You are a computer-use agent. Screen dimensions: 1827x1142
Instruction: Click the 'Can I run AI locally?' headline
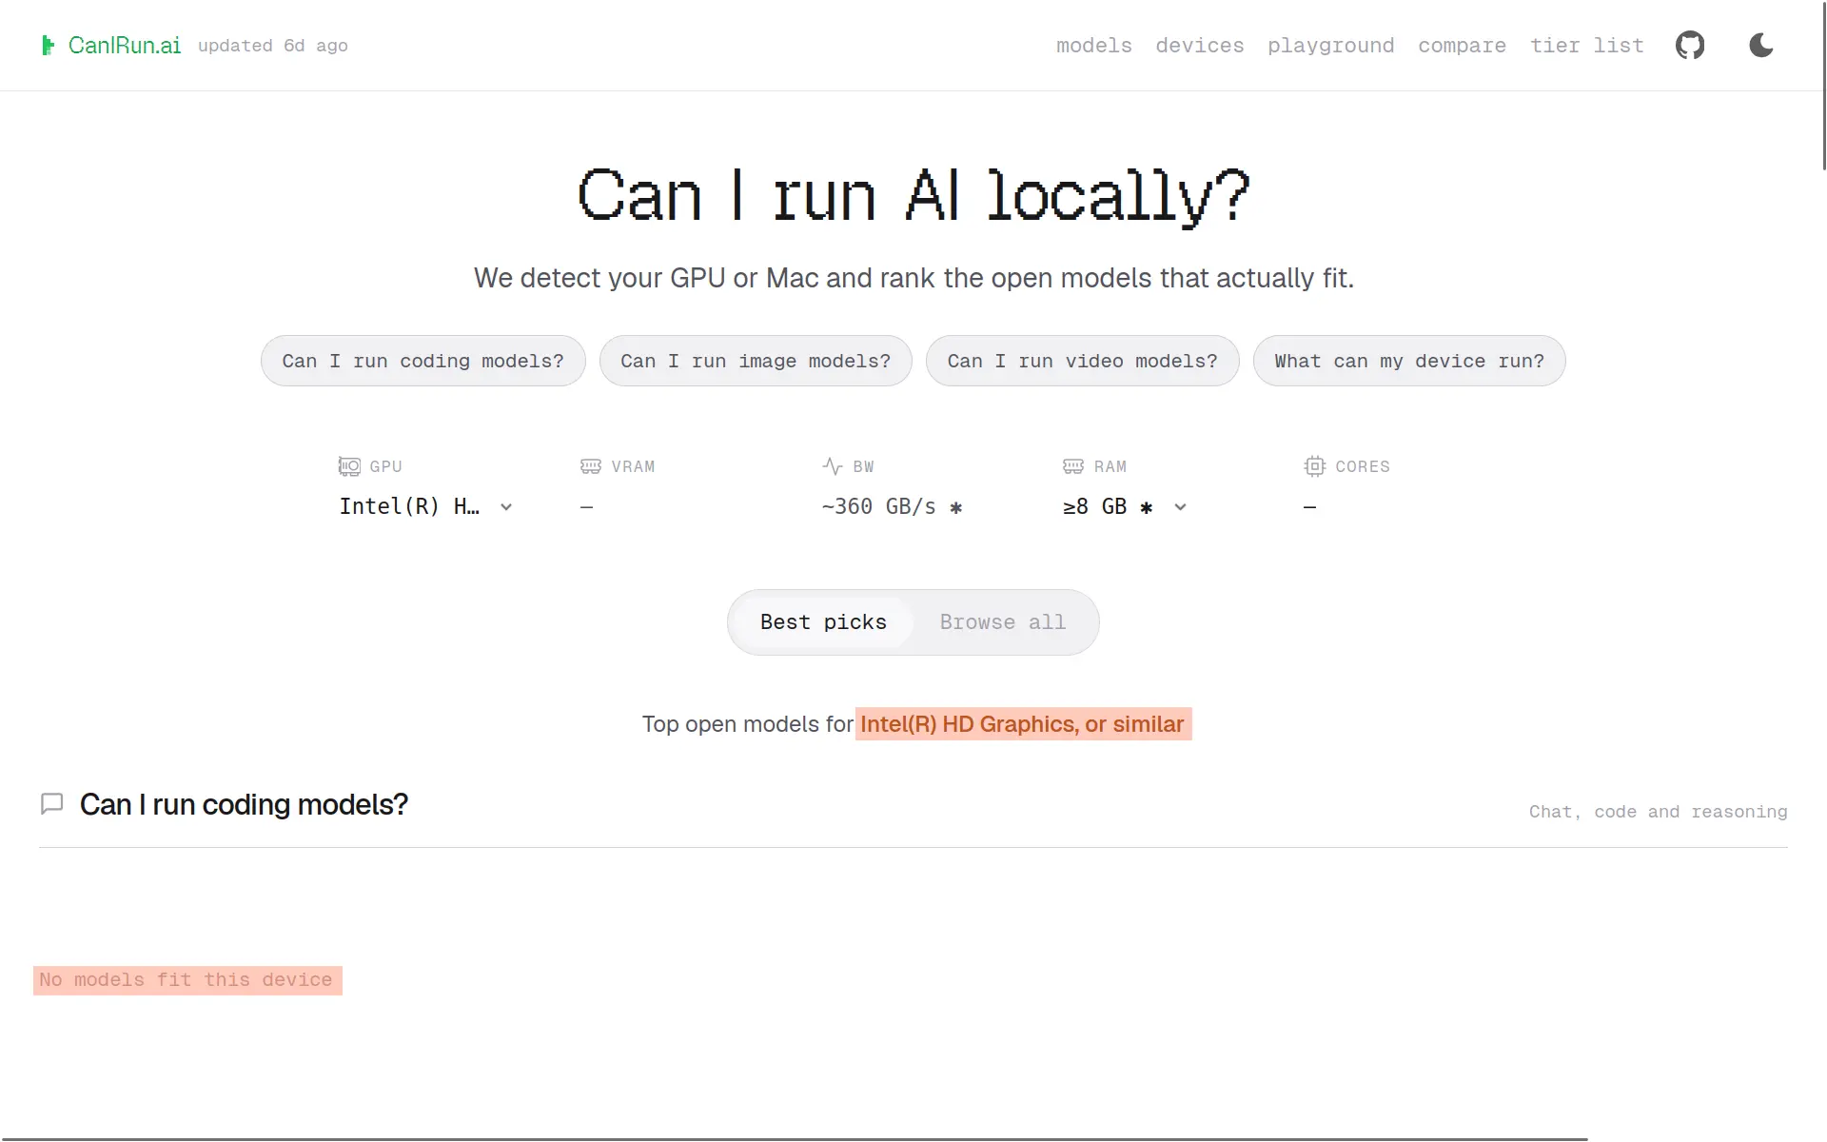click(913, 196)
